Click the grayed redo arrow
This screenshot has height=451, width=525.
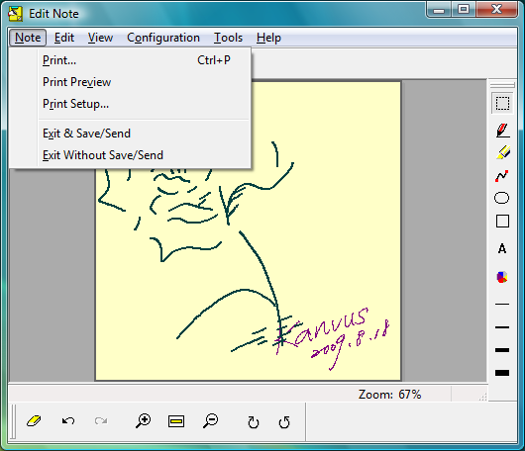(x=101, y=421)
